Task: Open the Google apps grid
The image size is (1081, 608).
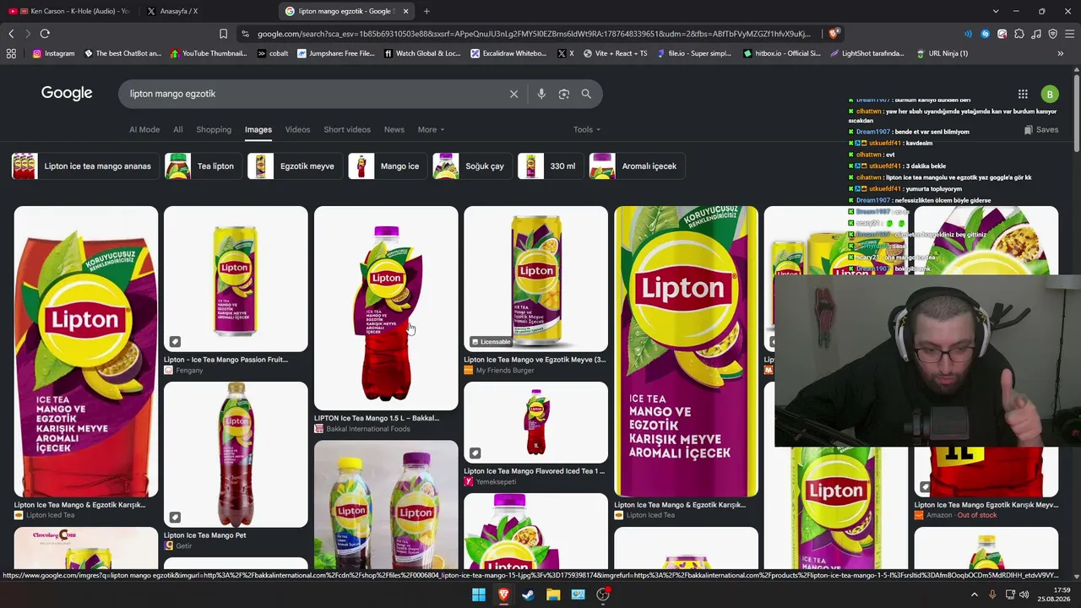Action: click(1023, 94)
